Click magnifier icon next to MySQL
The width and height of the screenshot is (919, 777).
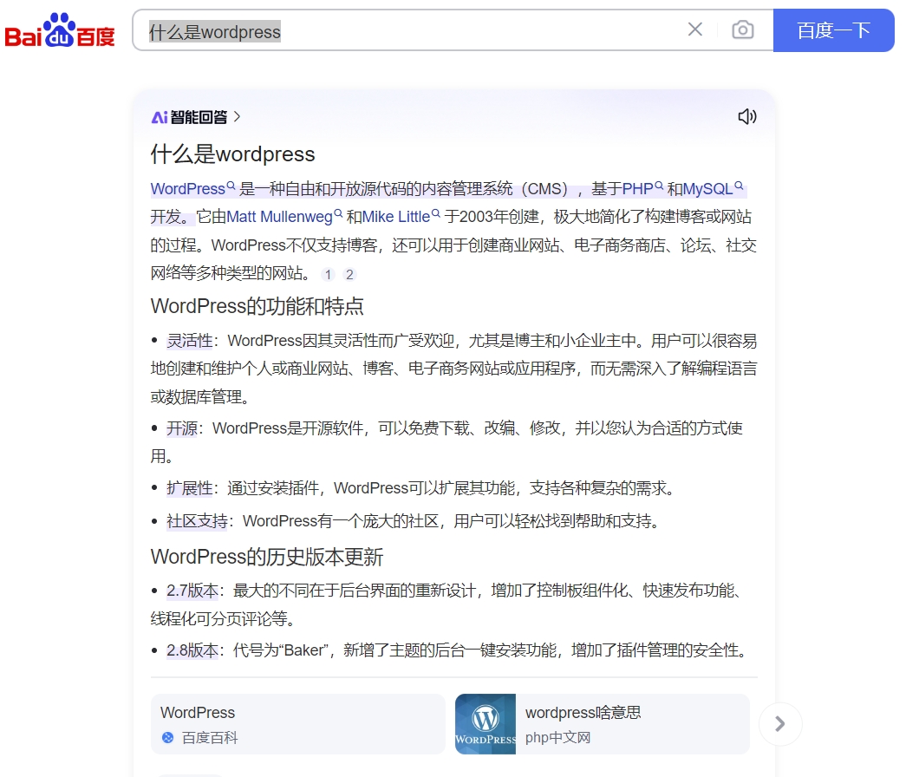click(x=739, y=186)
